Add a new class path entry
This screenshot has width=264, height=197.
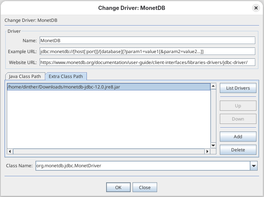[238, 136]
